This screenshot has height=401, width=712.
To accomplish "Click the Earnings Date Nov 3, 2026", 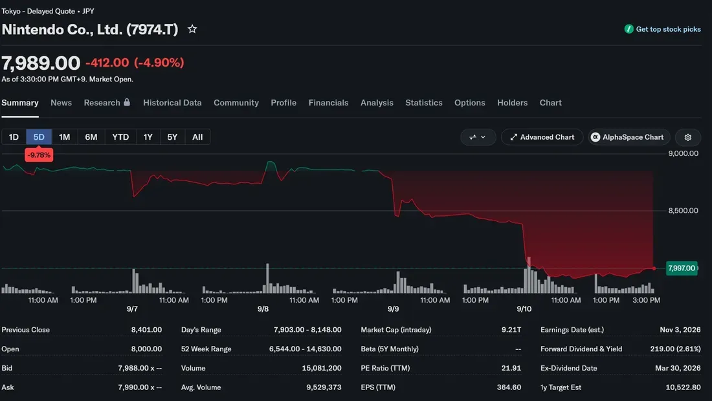I will point(680,330).
